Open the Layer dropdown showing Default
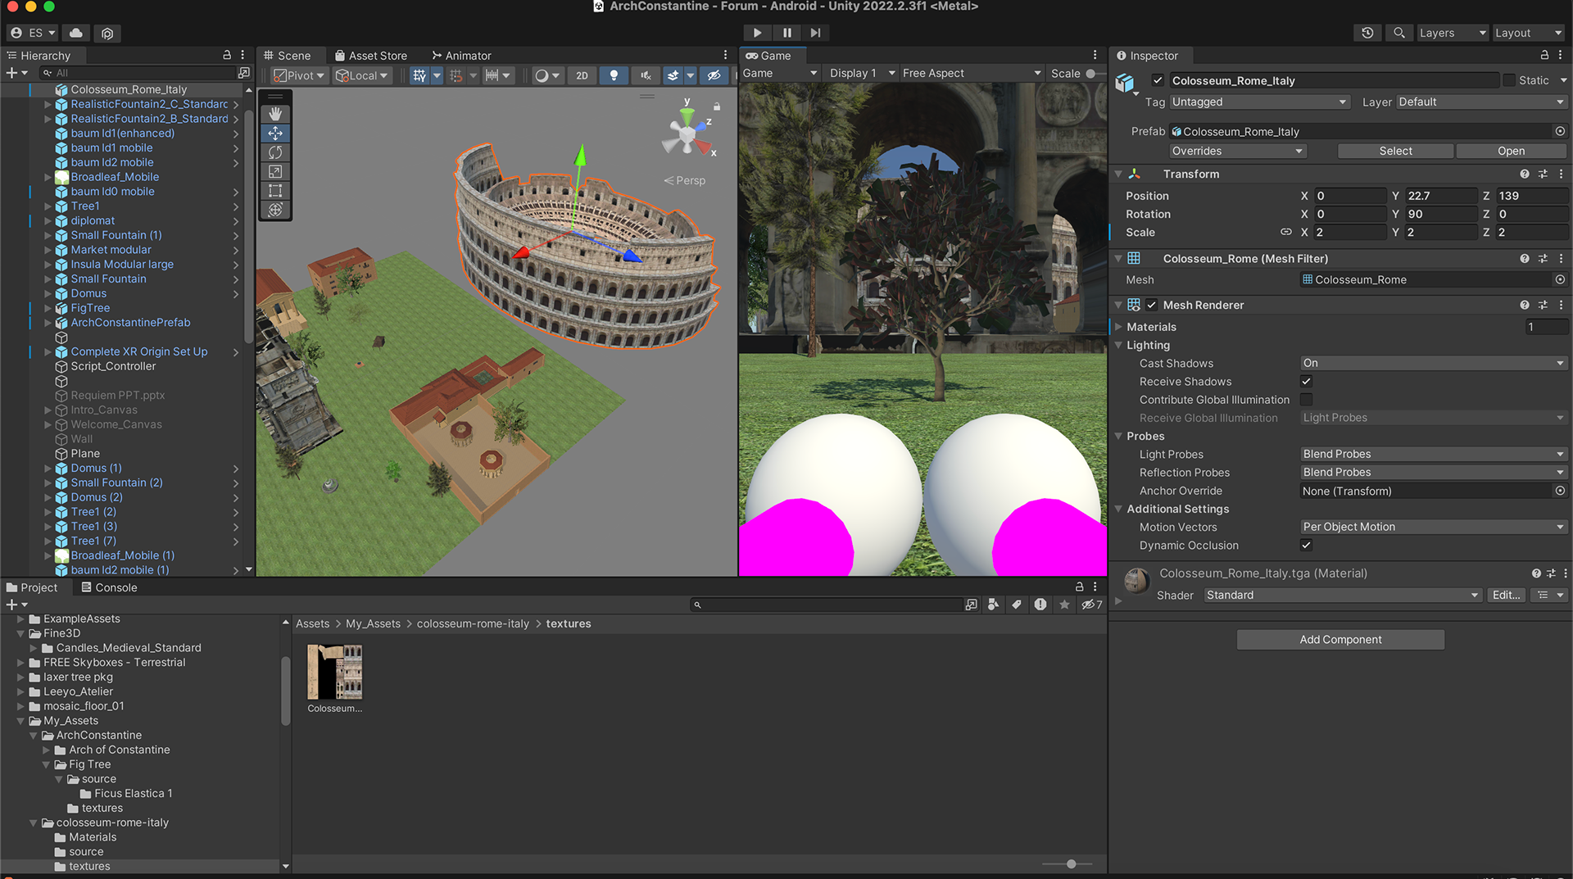The height and width of the screenshot is (879, 1573). tap(1481, 102)
